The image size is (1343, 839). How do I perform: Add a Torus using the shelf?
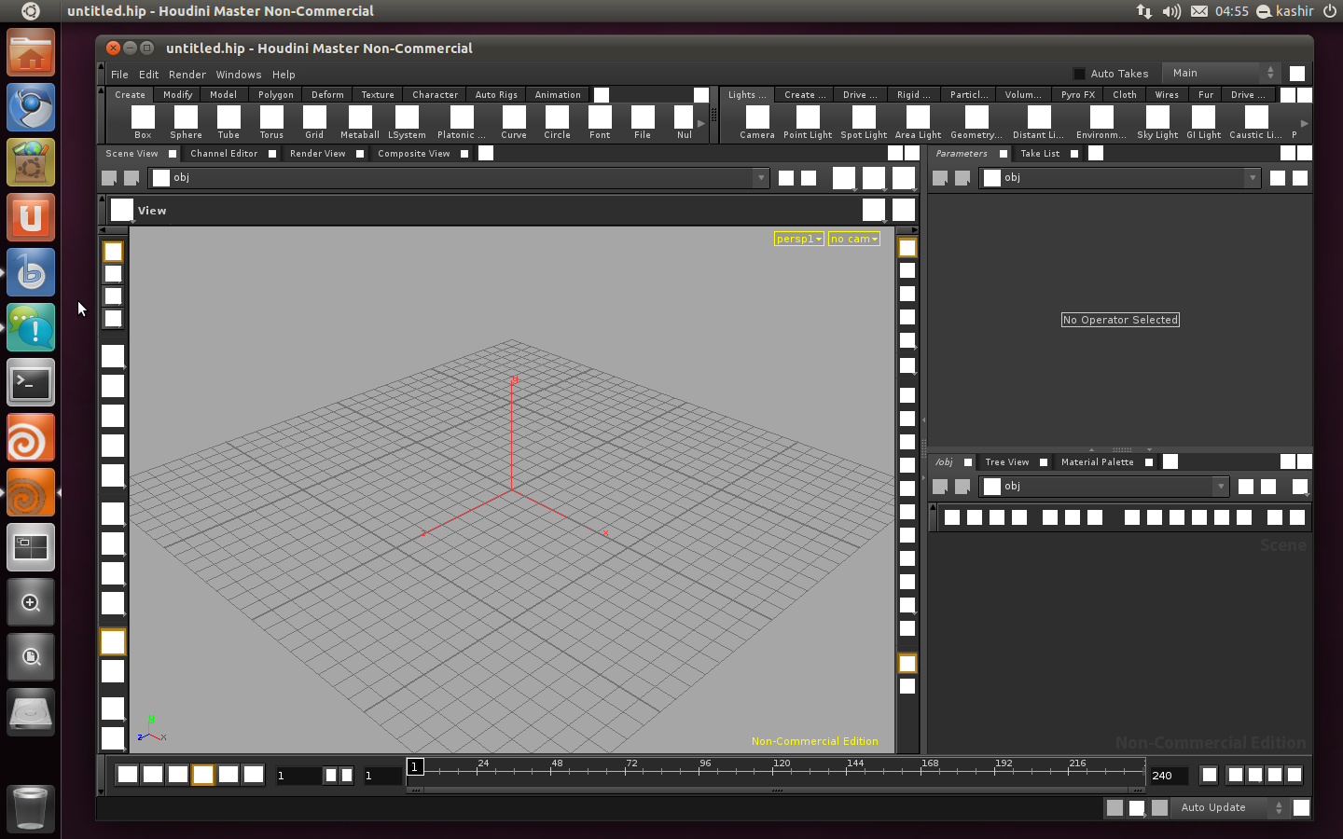click(271, 122)
